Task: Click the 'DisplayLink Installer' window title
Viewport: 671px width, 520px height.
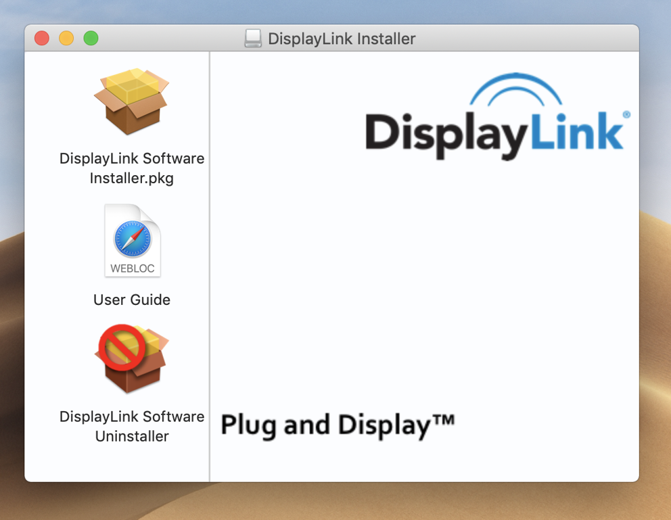Action: click(x=342, y=39)
